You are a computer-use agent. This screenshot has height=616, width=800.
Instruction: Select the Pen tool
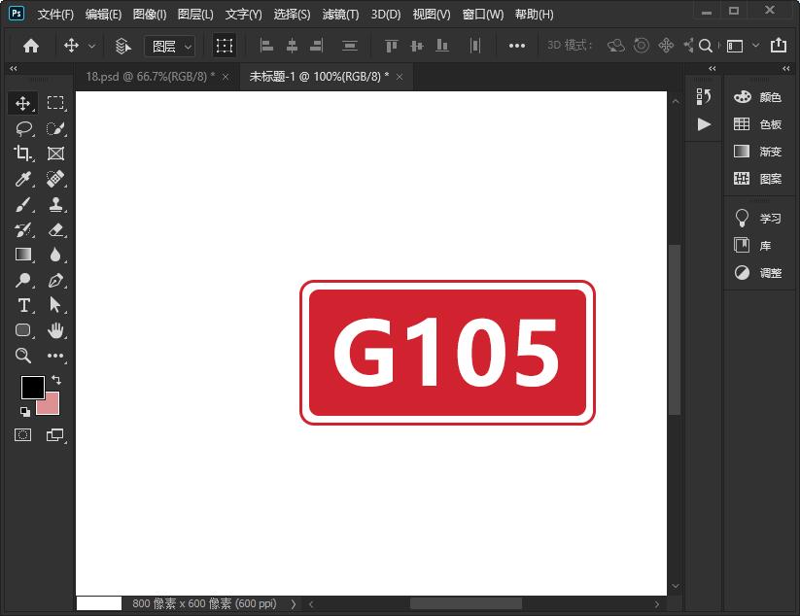(55, 280)
